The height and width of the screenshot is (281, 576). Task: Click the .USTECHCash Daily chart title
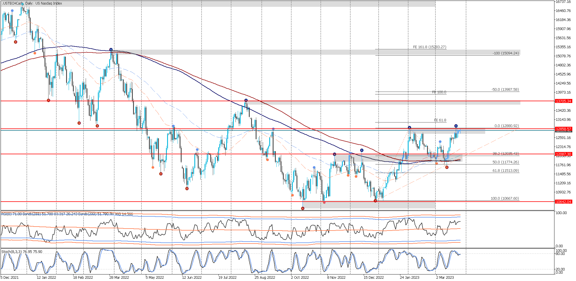tap(32, 3)
